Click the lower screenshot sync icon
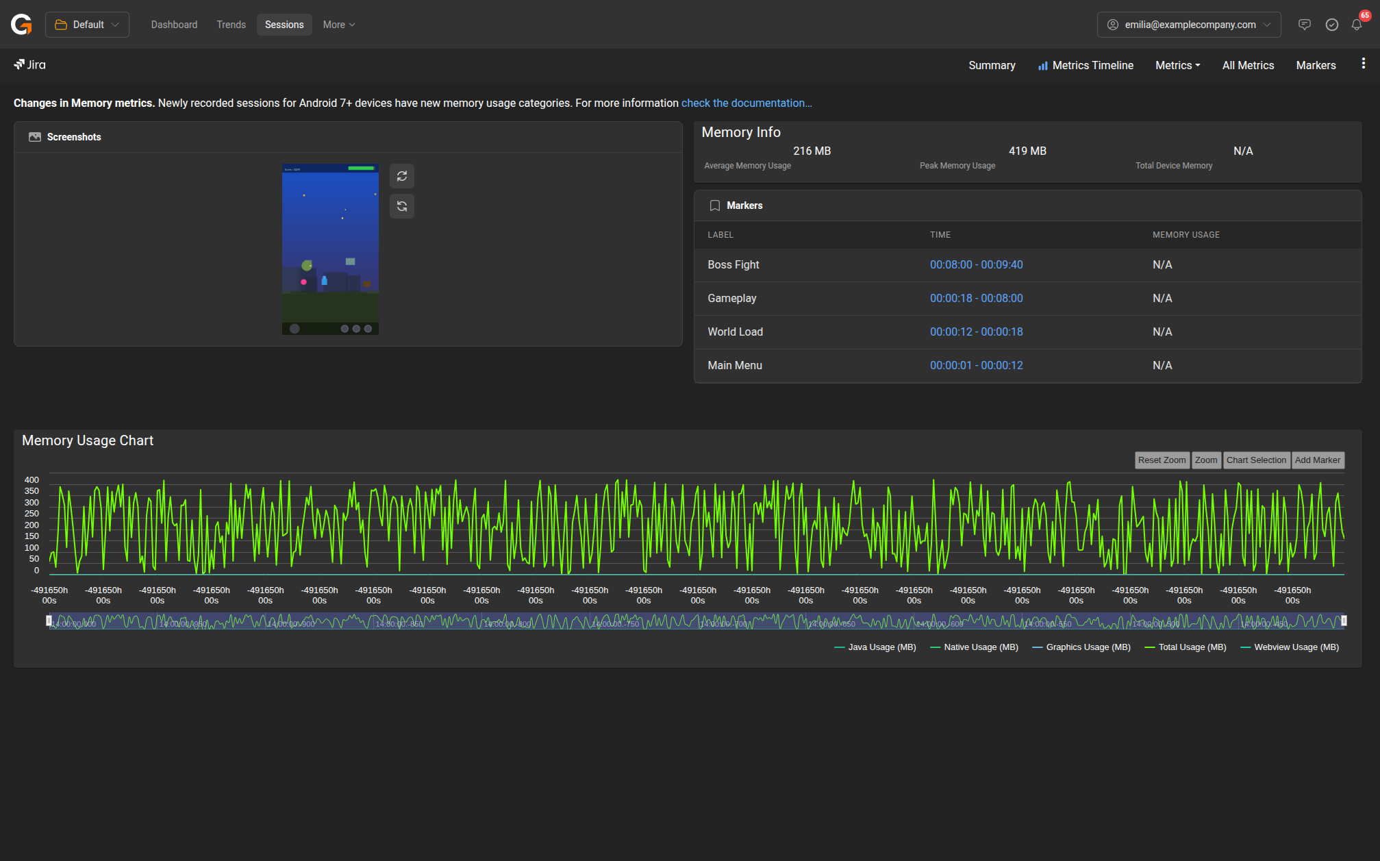The height and width of the screenshot is (861, 1380). [x=402, y=206]
